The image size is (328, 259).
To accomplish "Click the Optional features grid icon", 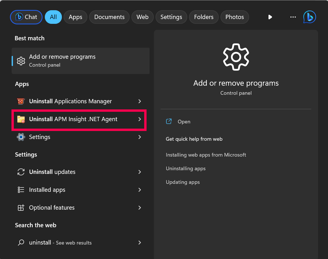I will point(21,208).
